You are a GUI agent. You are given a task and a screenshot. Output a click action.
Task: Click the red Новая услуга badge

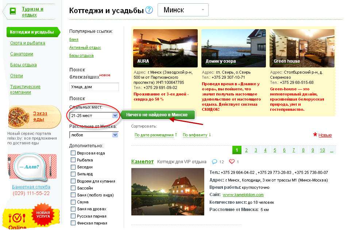pyautogui.click(x=43, y=214)
